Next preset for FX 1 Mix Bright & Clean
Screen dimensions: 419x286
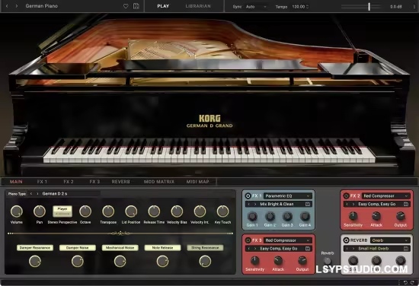pyautogui.click(x=255, y=204)
